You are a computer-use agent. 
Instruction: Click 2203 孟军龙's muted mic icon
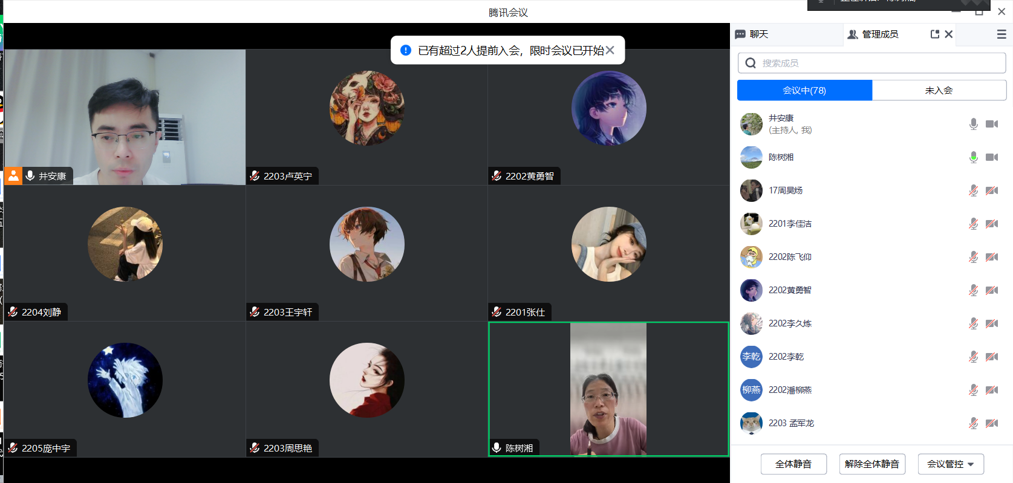[973, 423]
